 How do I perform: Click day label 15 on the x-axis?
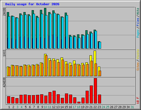tap(66, 107)
